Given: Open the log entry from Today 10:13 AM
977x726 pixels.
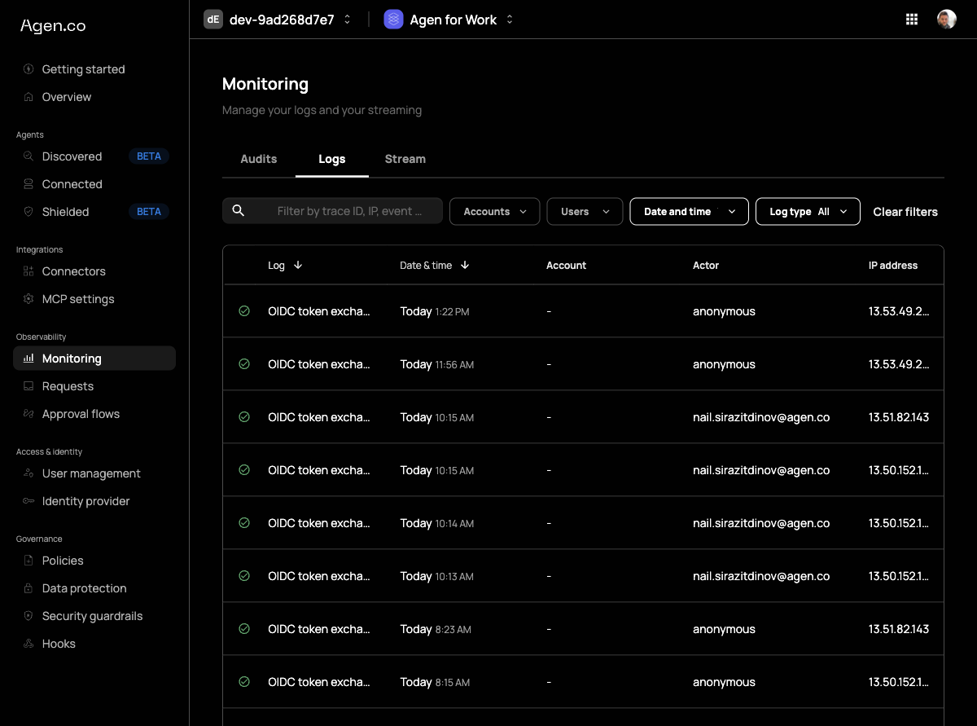Looking at the screenshot, I should [583, 576].
